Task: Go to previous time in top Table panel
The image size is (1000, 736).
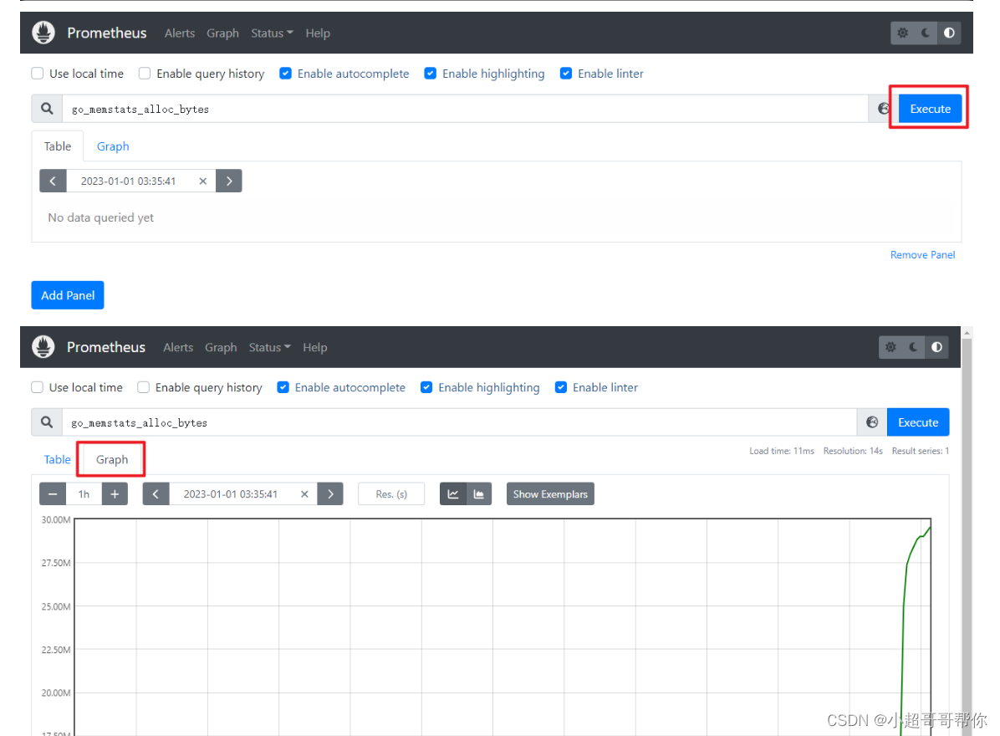Action: click(x=53, y=181)
